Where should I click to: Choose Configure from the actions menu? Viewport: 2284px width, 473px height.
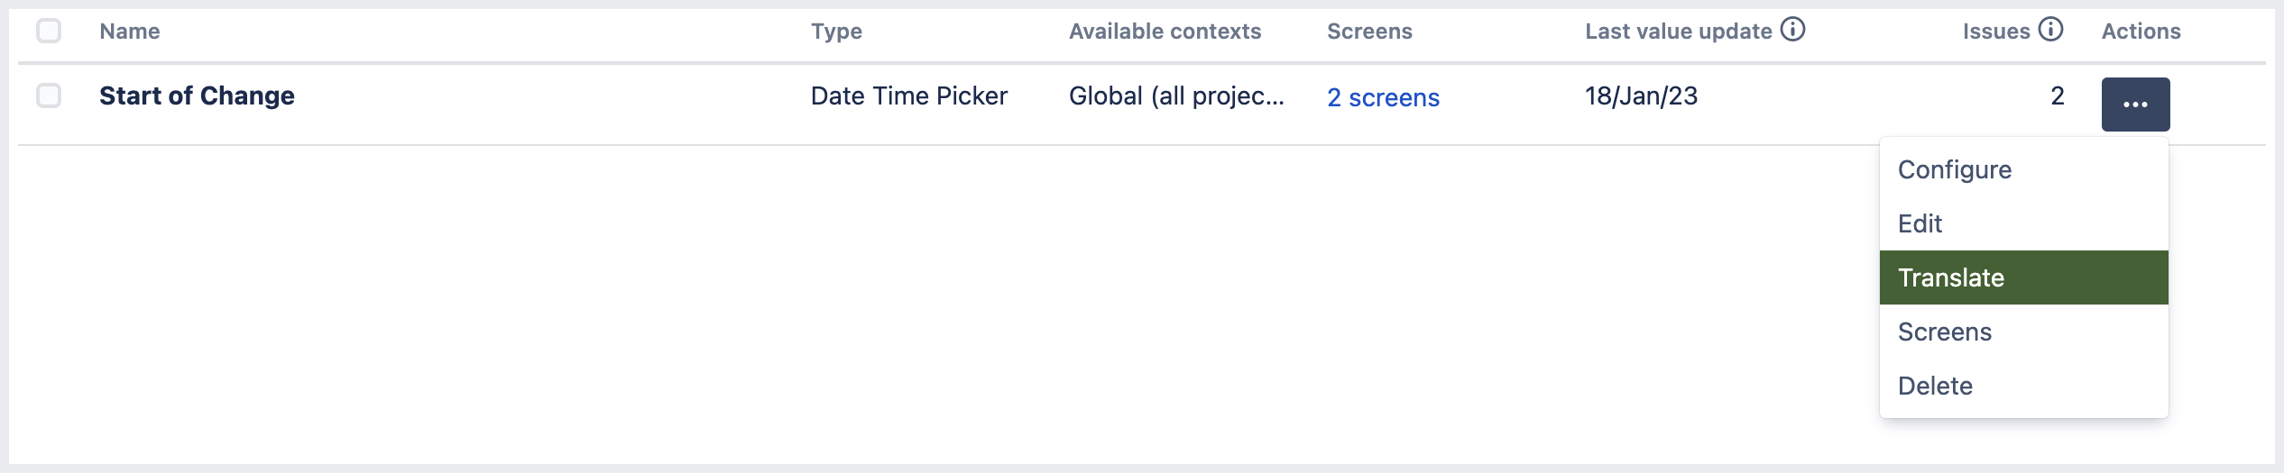click(1955, 169)
